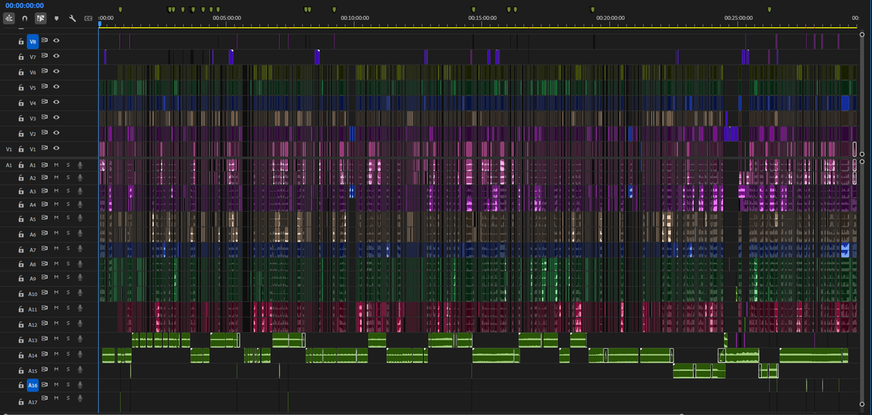The width and height of the screenshot is (872, 415).
Task: Target audio track A9
Action: pos(33,279)
